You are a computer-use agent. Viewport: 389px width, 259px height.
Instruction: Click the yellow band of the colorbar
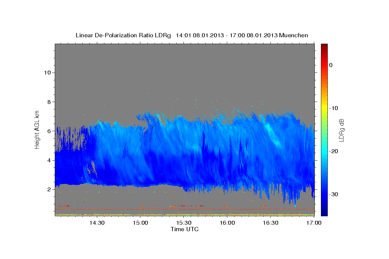(x=324, y=107)
